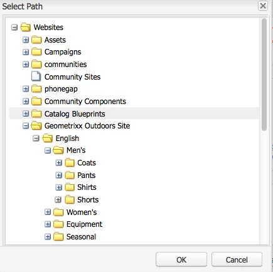Click the Seasonal folder icon
Viewport: 273px width, 272px height.
[x=58, y=237]
